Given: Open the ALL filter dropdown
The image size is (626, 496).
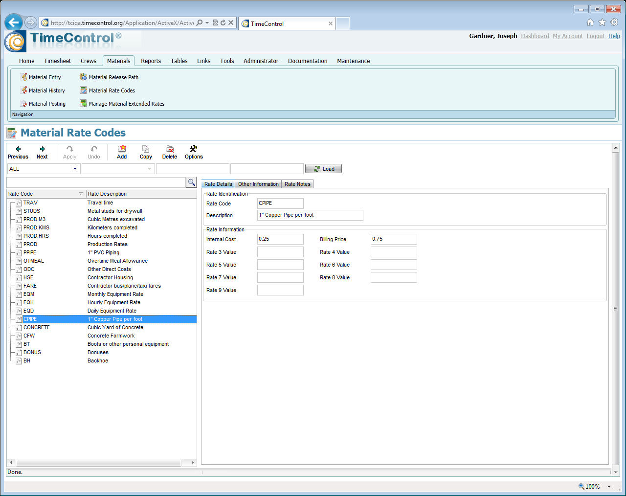Looking at the screenshot, I should 75,169.
